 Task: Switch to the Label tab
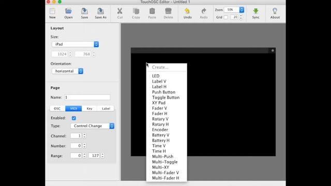106,109
